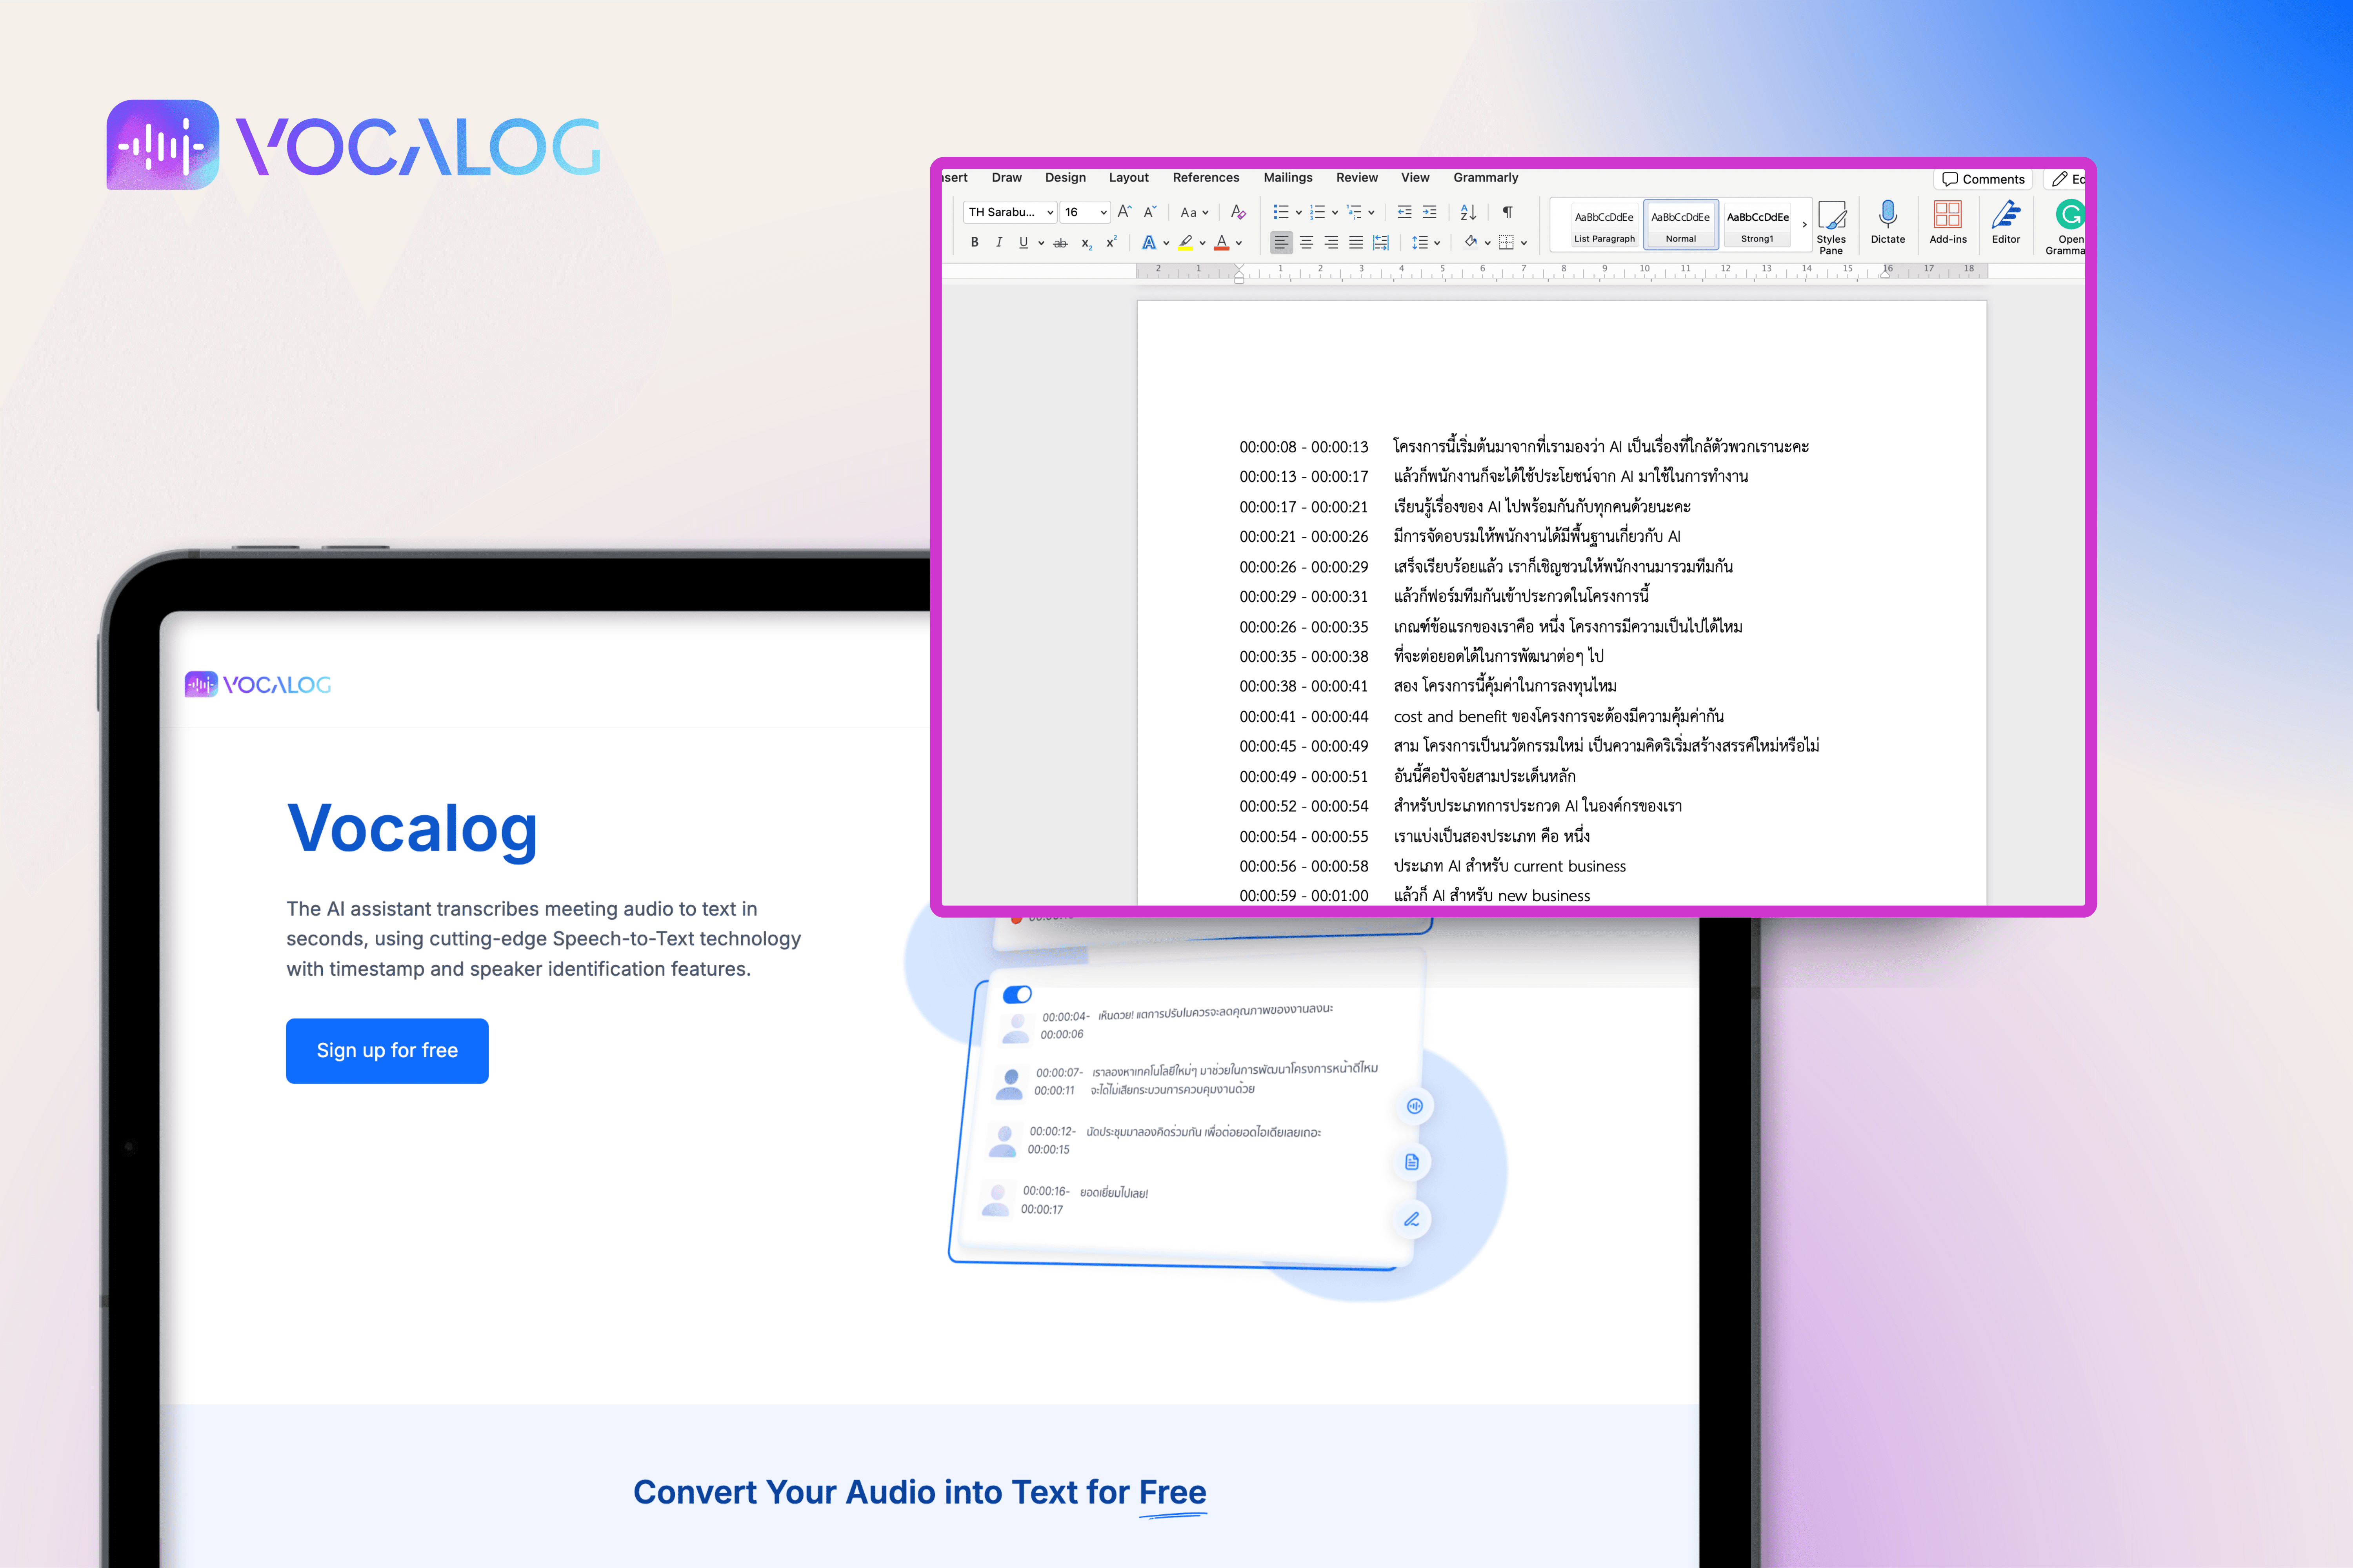The width and height of the screenshot is (2353, 1568).
Task: Toggle italic formatting in Word ribbon
Action: 998,242
